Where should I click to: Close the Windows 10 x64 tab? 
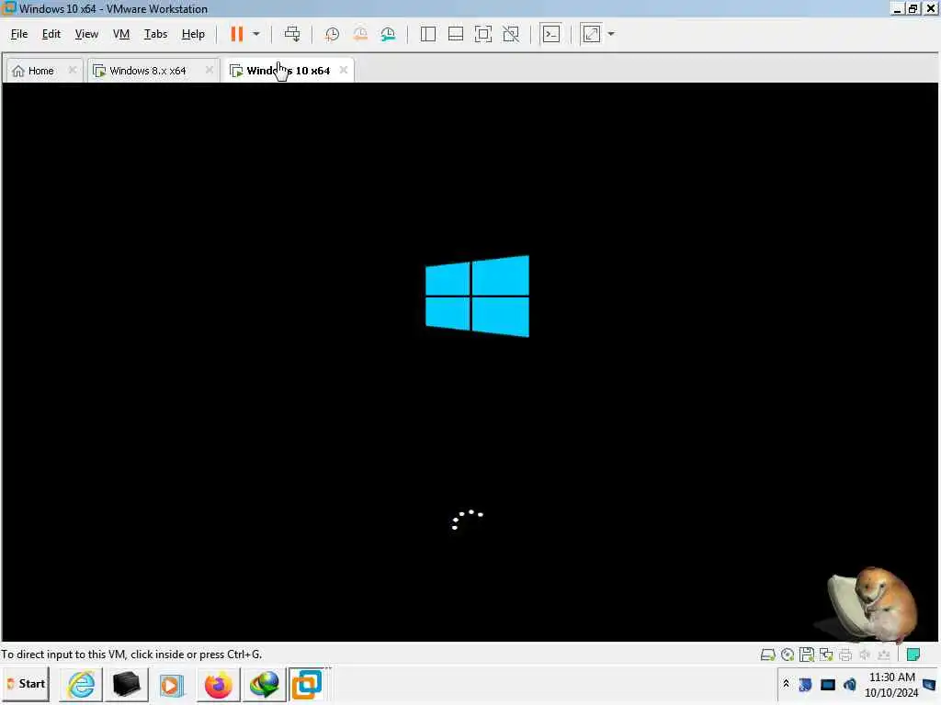tap(344, 70)
